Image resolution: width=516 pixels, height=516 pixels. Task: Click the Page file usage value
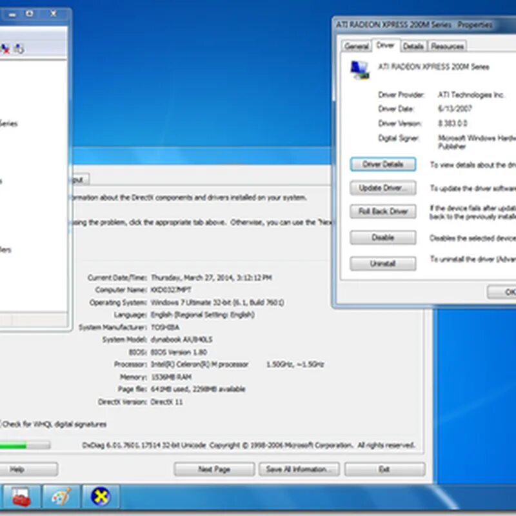pyautogui.click(x=198, y=390)
